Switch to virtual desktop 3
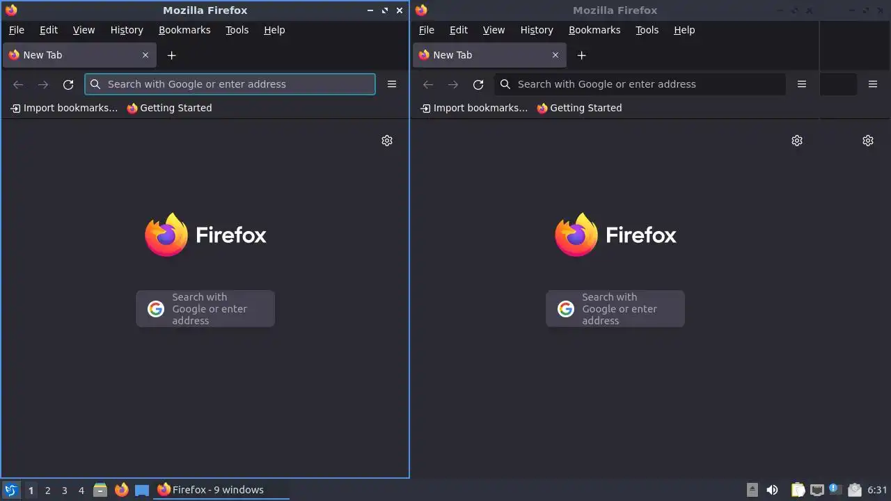This screenshot has width=891, height=501. coord(65,490)
